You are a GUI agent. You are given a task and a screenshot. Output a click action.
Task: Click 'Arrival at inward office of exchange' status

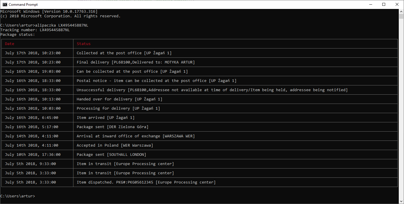136,136
